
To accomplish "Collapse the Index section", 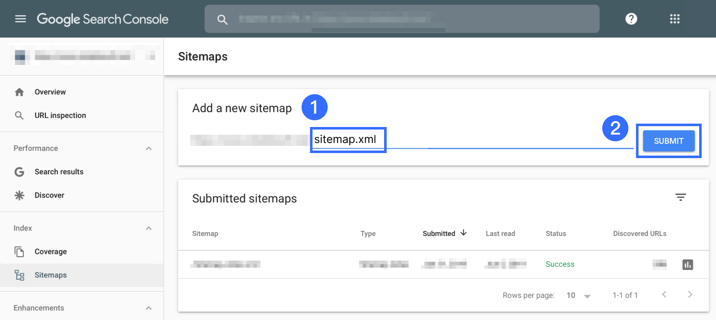I will pos(149,228).
